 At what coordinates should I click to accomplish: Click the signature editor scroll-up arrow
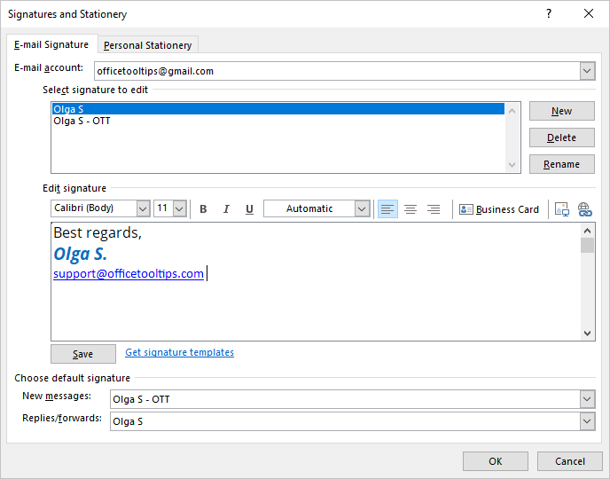pos(588,231)
